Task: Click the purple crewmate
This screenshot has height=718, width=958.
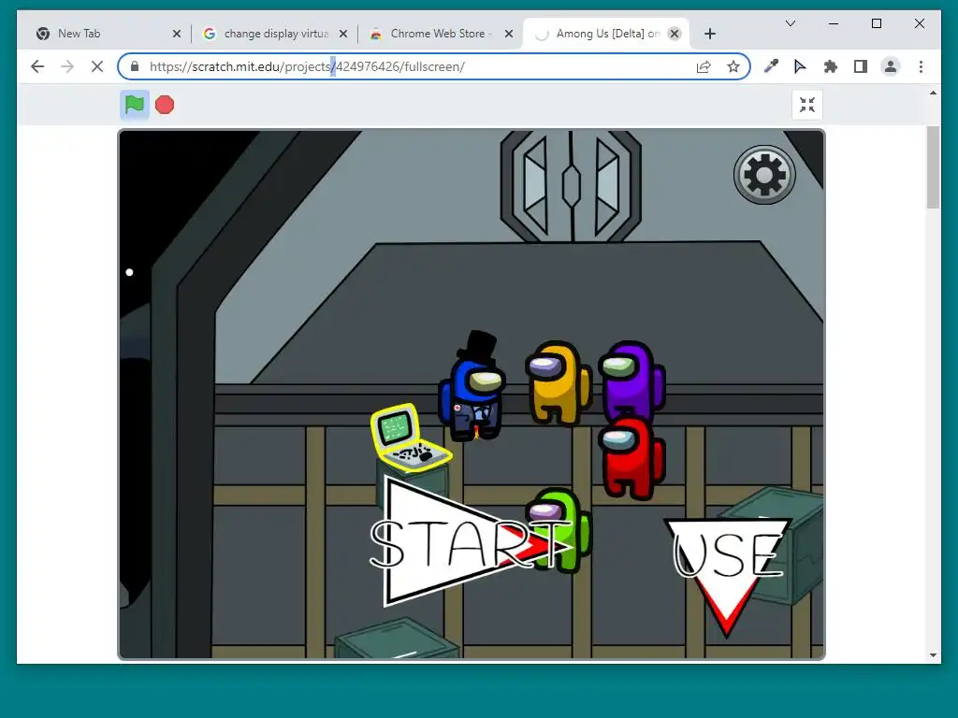Action: click(632, 380)
